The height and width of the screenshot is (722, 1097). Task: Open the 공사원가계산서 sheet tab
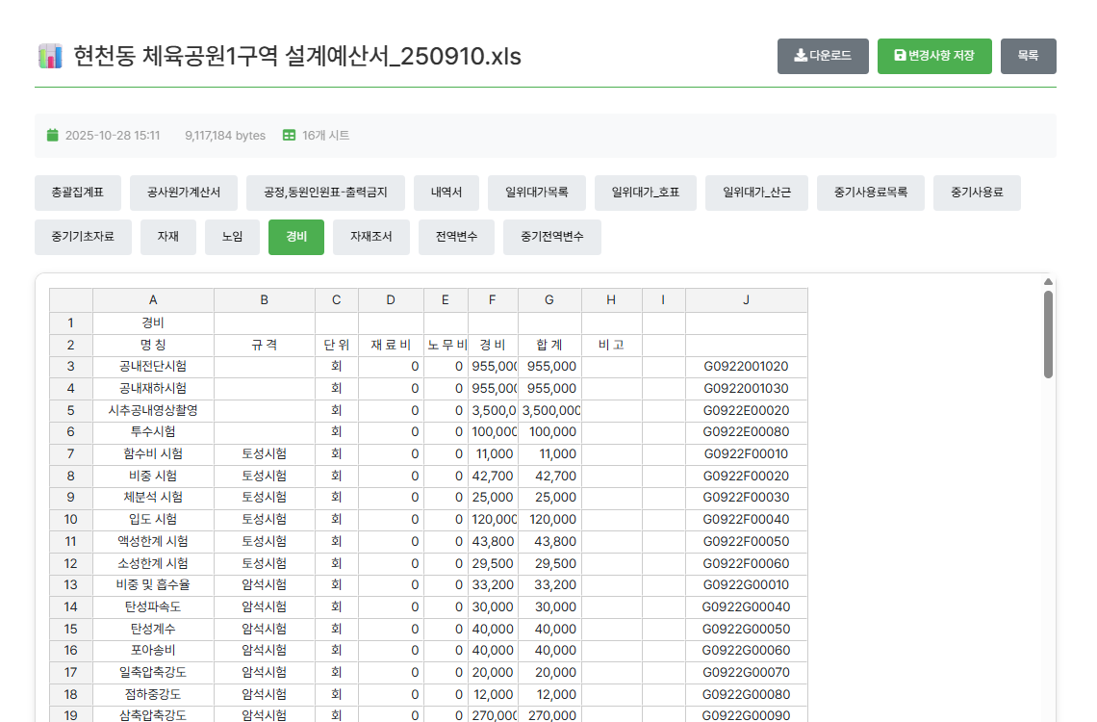coord(184,193)
